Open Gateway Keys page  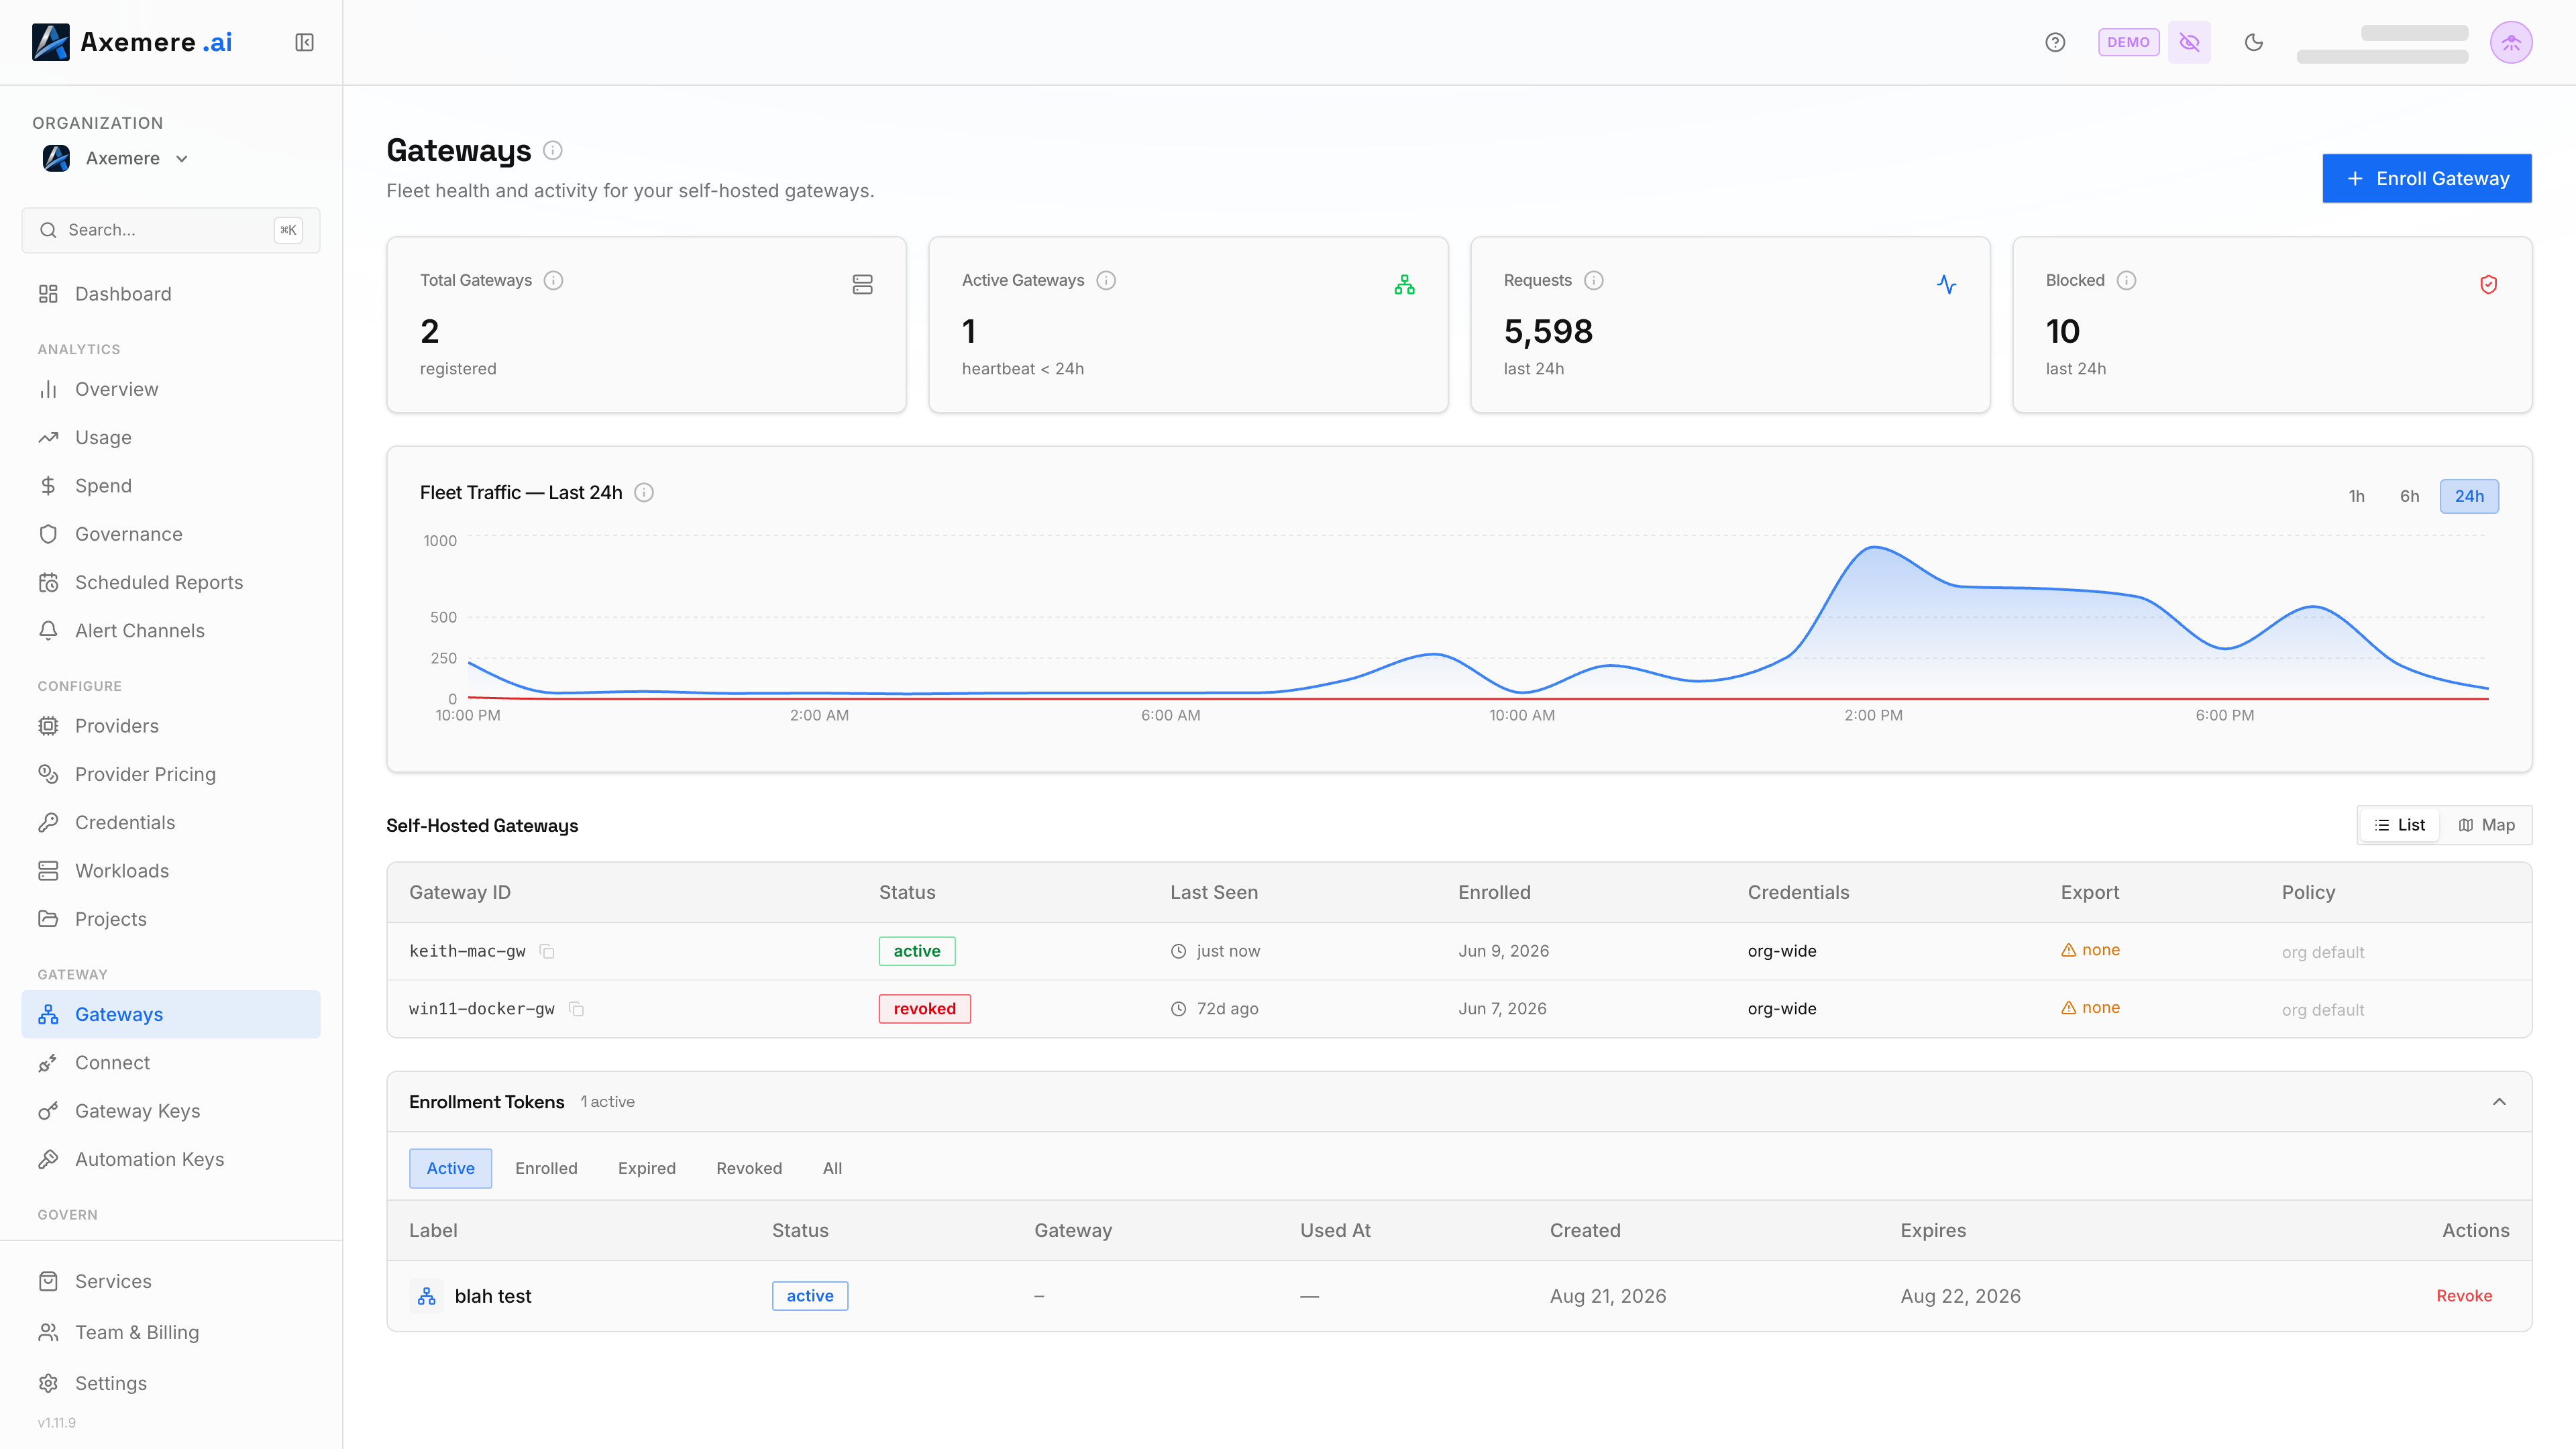point(171,1111)
